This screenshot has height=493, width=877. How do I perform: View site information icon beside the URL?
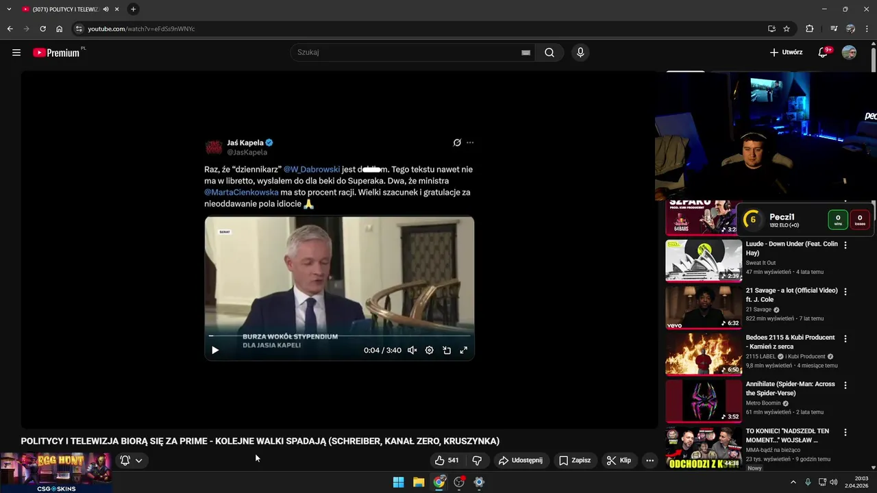(x=79, y=29)
